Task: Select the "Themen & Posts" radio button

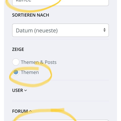Action: 16,62
